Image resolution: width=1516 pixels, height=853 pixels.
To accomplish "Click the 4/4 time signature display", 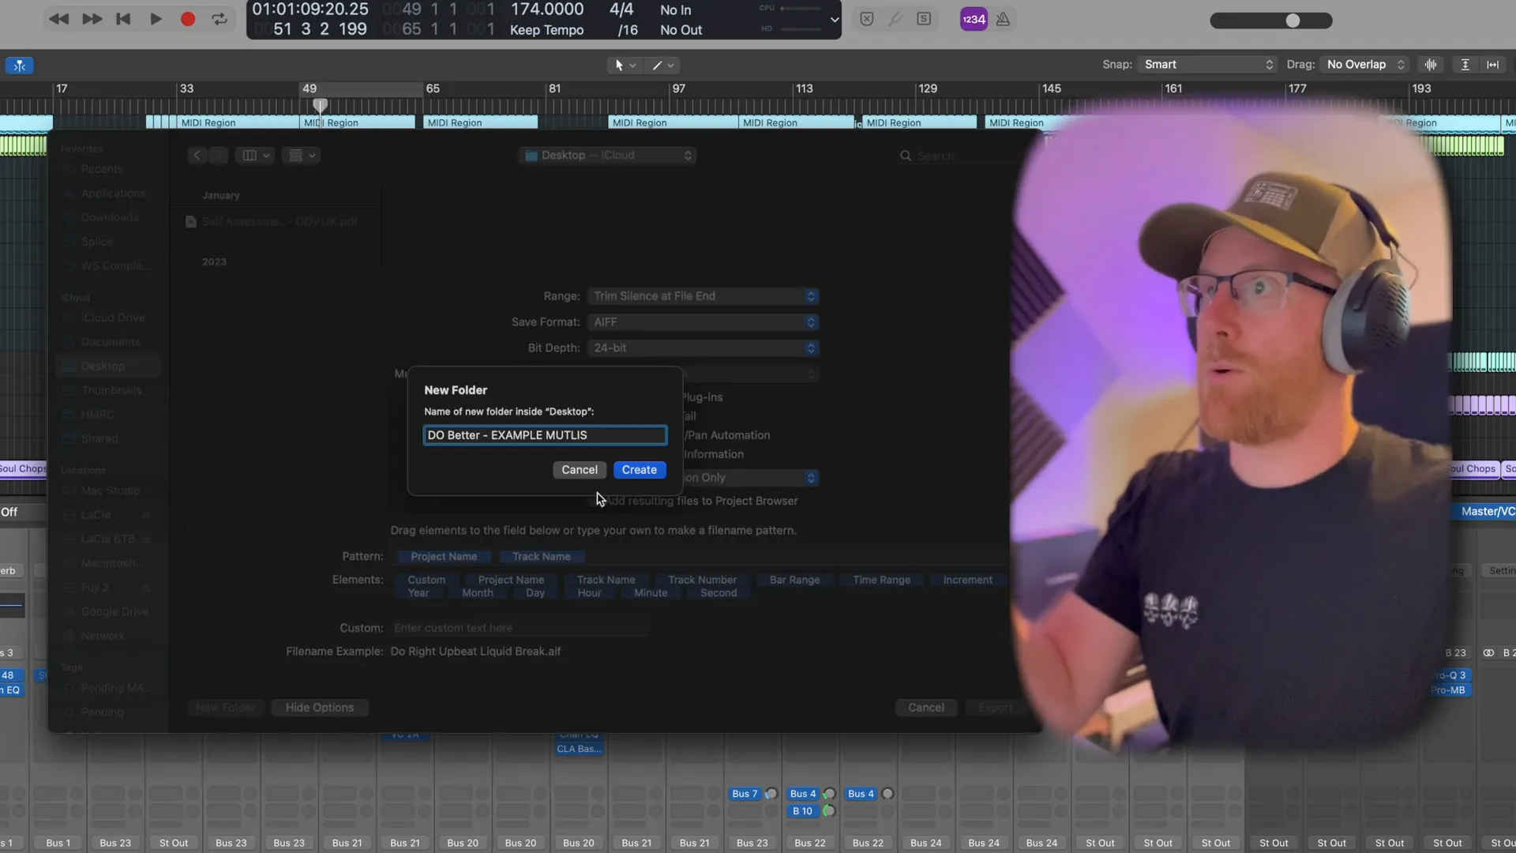I will pos(621,9).
